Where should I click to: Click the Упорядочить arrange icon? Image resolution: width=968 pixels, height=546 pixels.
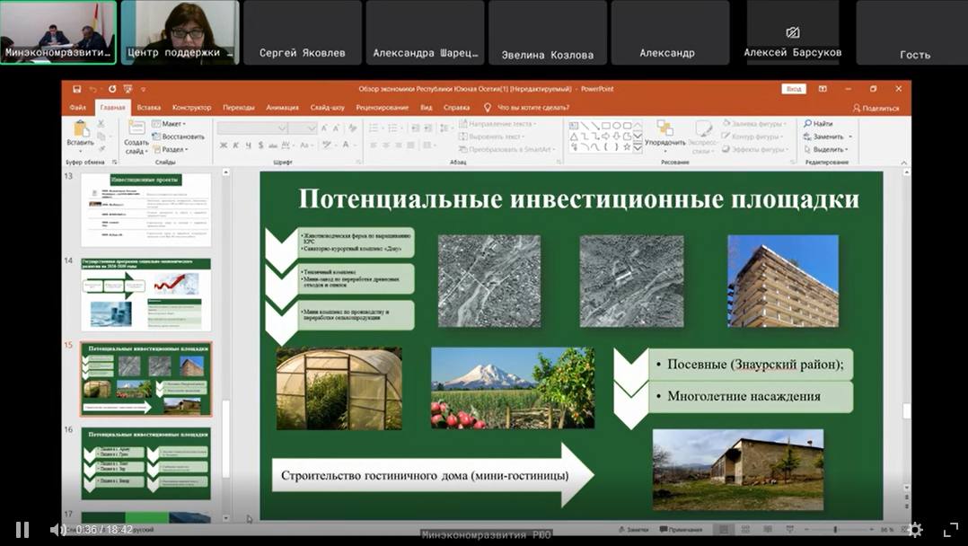[x=664, y=129]
